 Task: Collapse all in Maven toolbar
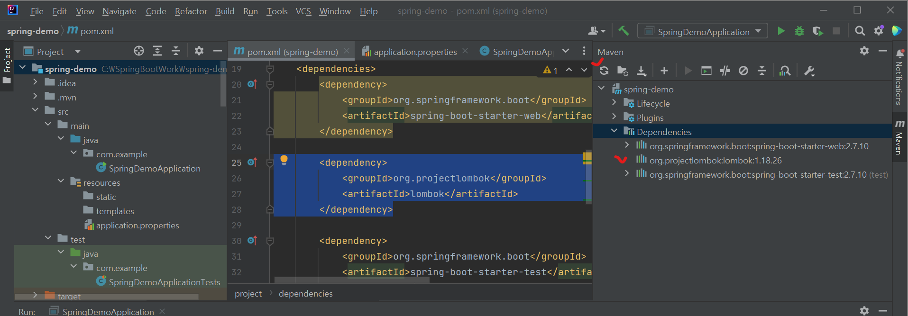pos(762,71)
